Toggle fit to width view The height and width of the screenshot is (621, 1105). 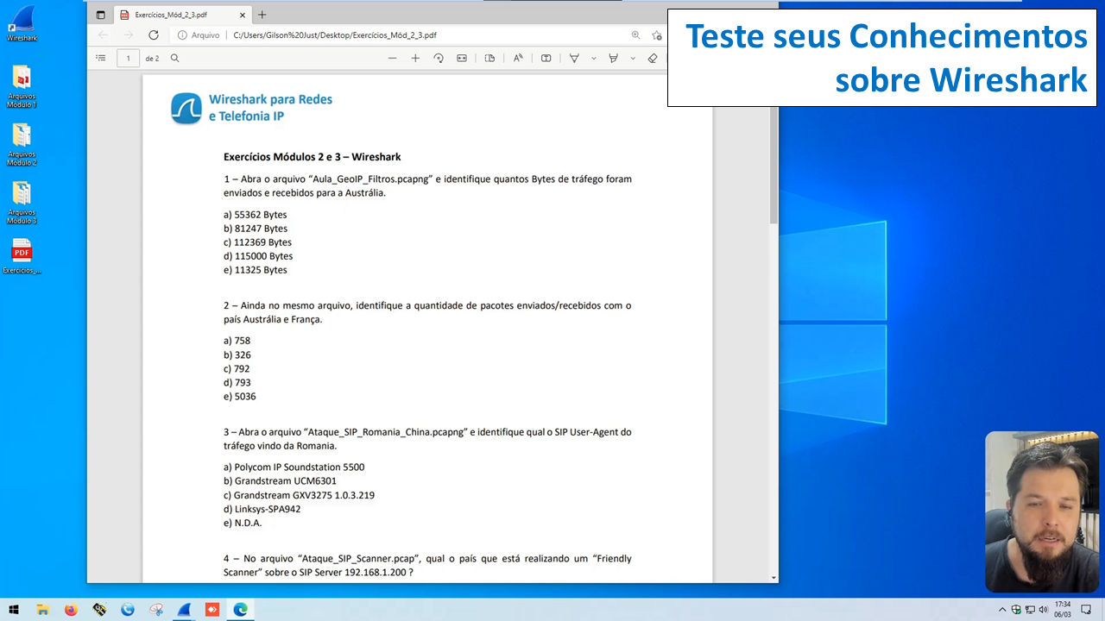[462, 58]
